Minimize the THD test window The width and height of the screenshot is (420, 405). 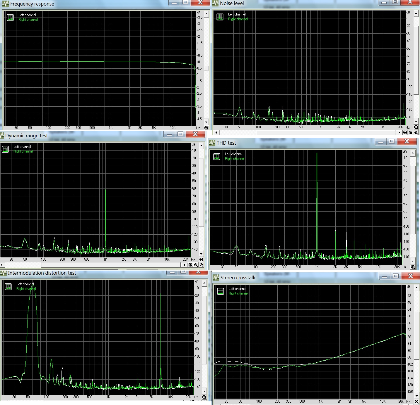pos(380,142)
